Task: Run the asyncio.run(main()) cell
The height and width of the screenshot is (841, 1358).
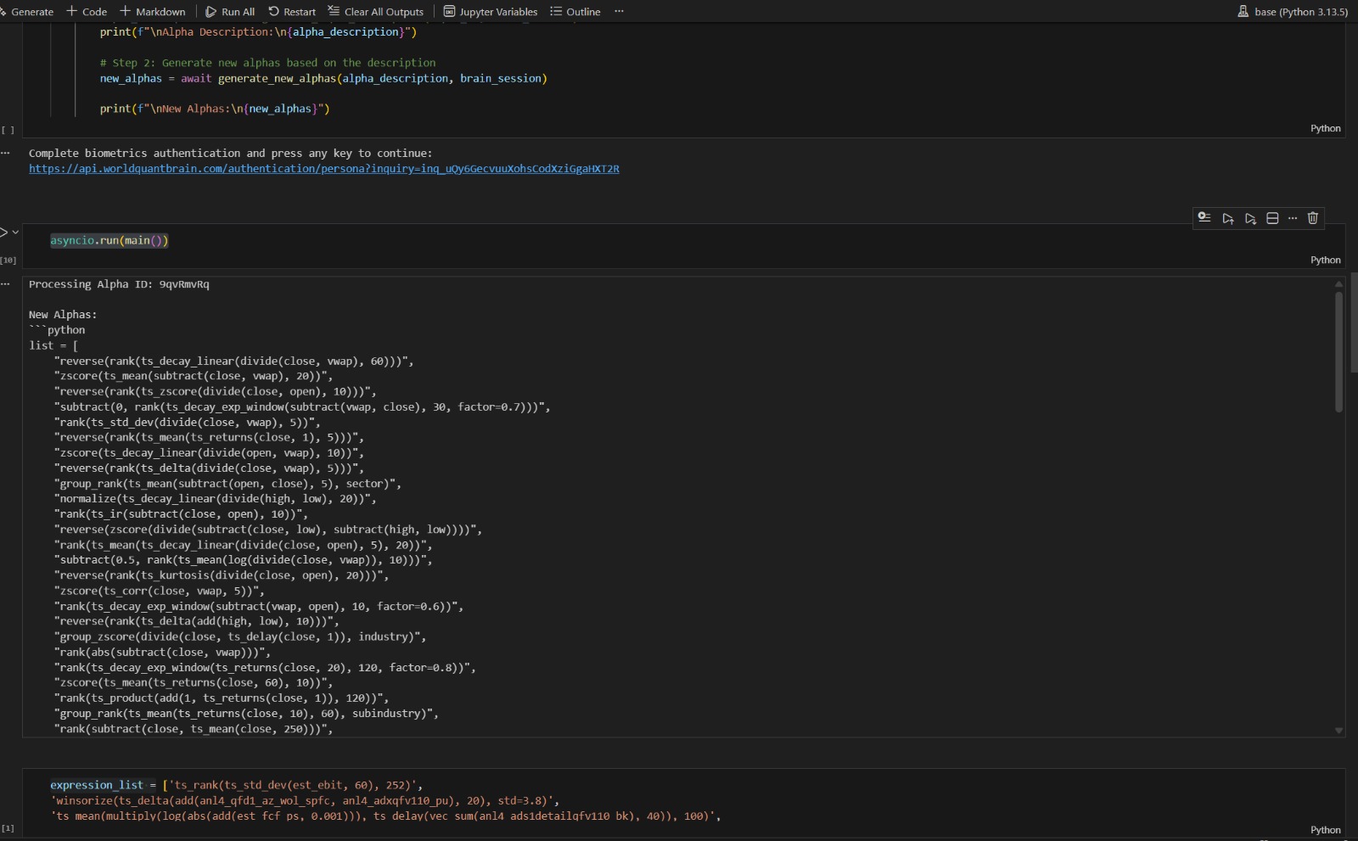Action: pos(4,232)
